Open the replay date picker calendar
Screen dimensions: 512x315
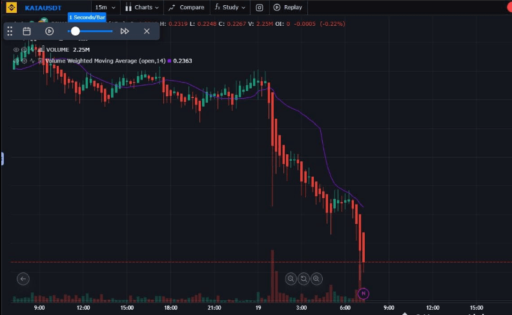(x=27, y=31)
